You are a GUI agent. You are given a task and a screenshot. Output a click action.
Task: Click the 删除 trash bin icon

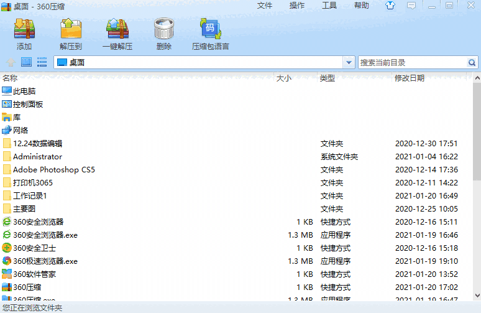pyautogui.click(x=164, y=28)
